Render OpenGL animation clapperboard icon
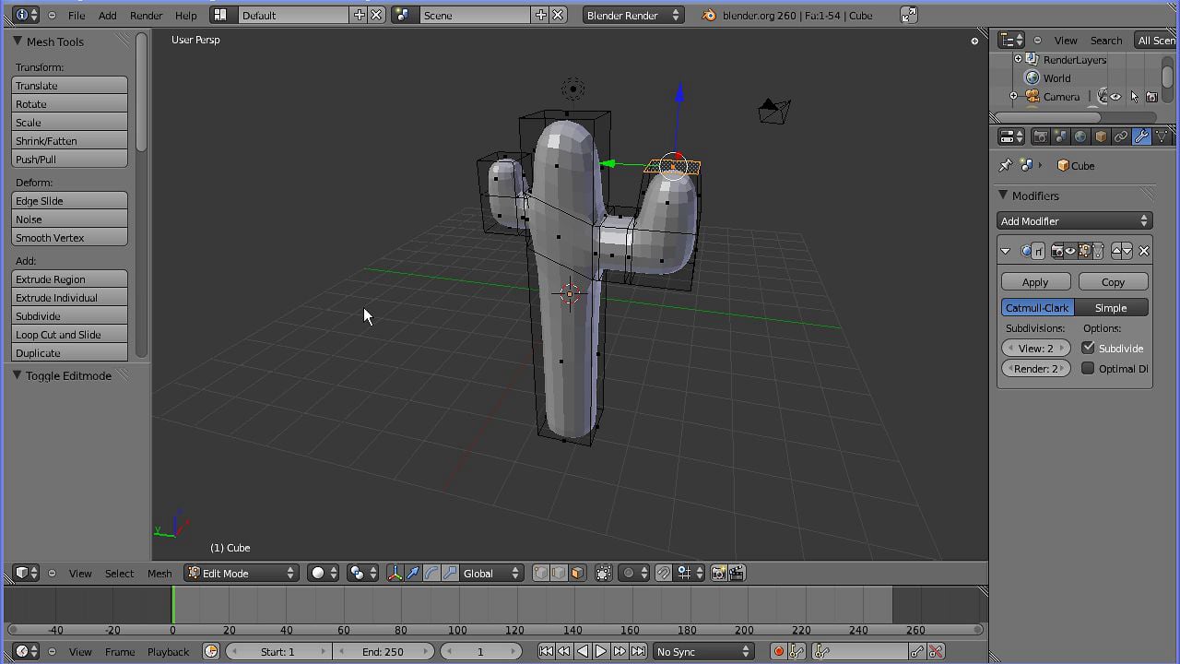Image resolution: width=1180 pixels, height=664 pixels. click(x=737, y=574)
